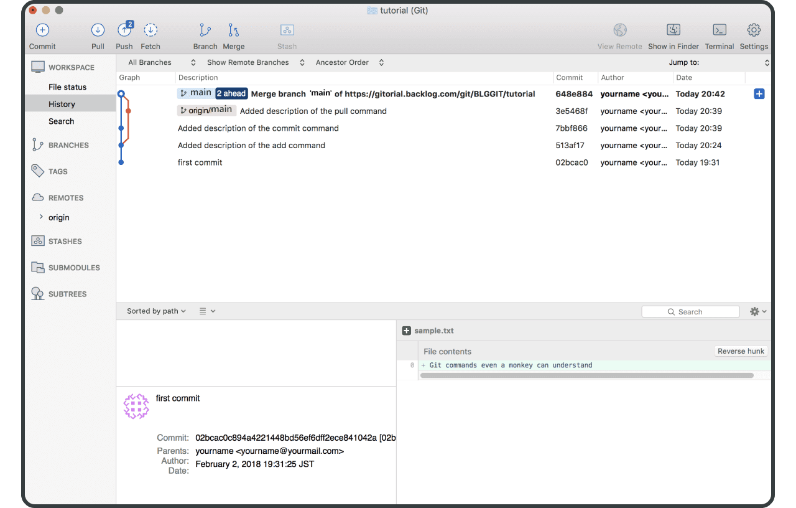Open the diff options gear menu
The image size is (796, 508).
point(758,311)
